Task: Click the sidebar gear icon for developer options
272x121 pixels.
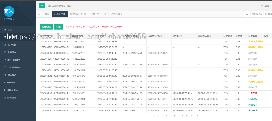Action: (x=5, y=90)
